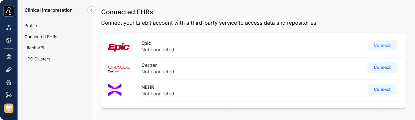This screenshot has height=120, width=415.
Task: Open the stacked layers icon in sidebar
Action: click(9, 57)
